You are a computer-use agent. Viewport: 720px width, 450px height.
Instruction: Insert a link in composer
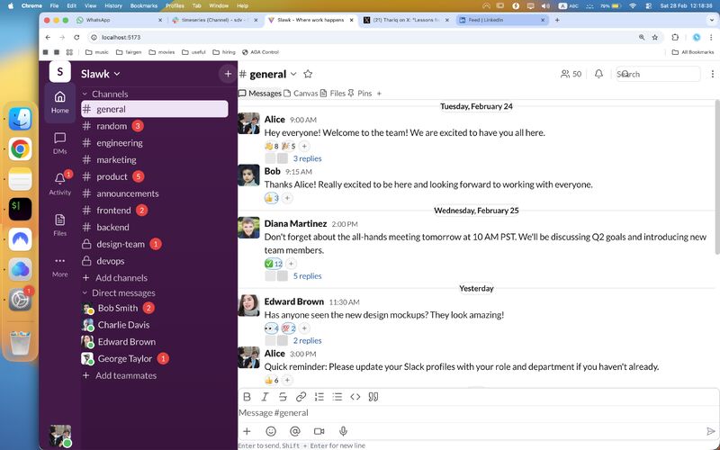coord(301,397)
